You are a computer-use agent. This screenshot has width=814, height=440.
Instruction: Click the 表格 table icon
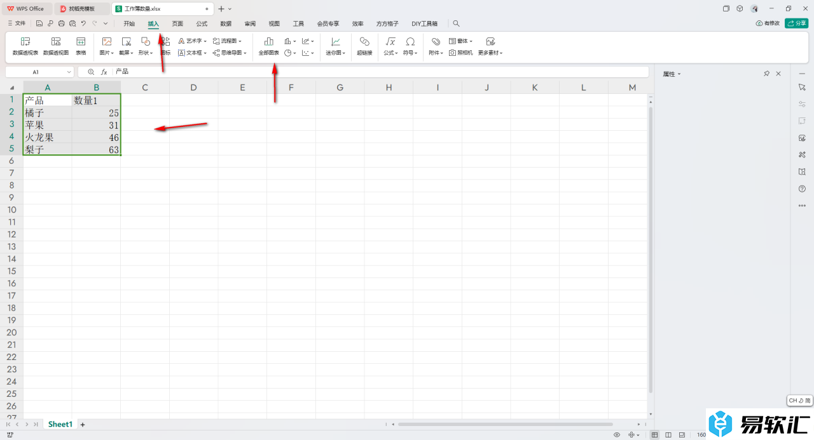tap(81, 46)
